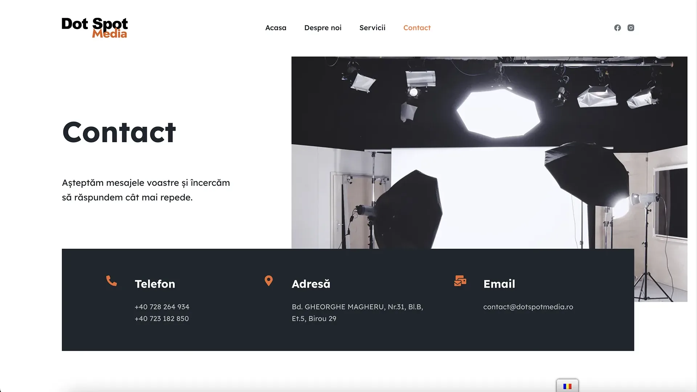Click the Dot Spot Media logo

tap(95, 28)
